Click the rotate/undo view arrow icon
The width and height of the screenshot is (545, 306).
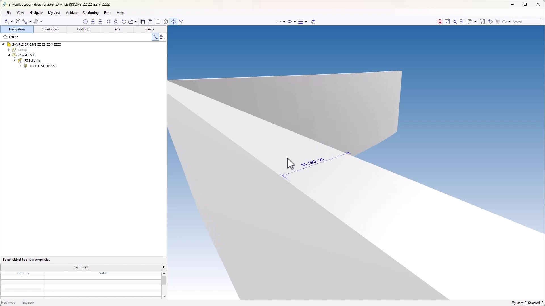[x=124, y=22]
